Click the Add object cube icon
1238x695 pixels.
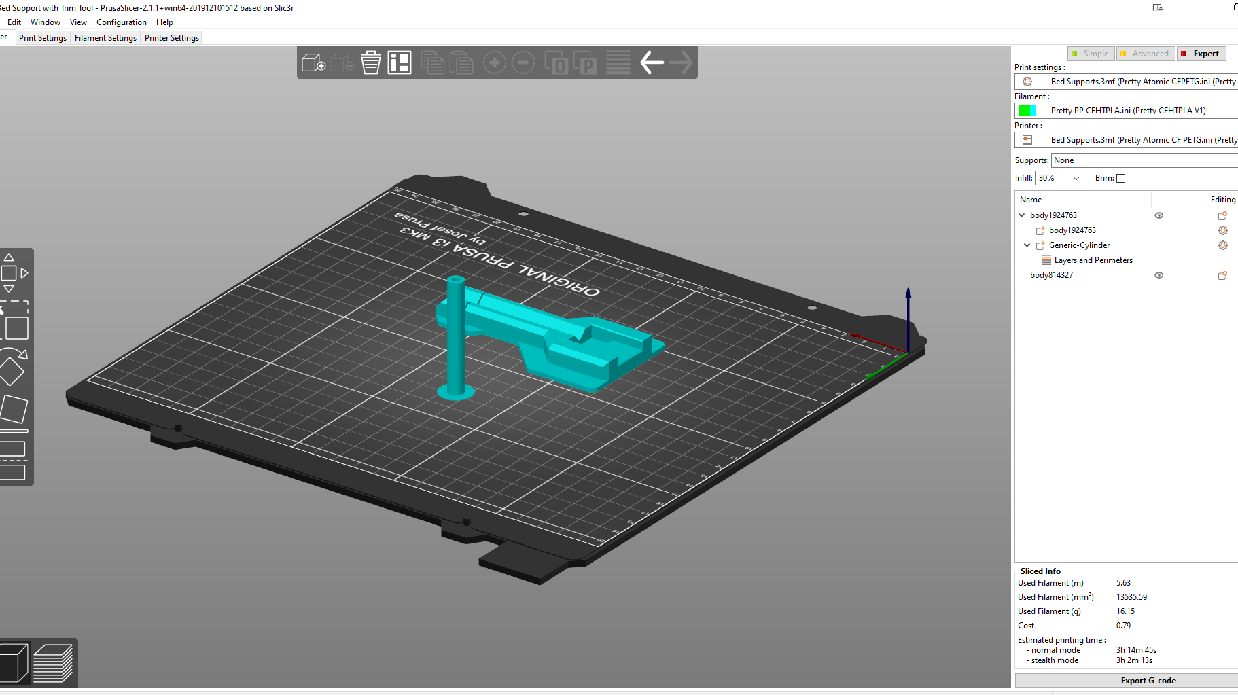tap(313, 63)
